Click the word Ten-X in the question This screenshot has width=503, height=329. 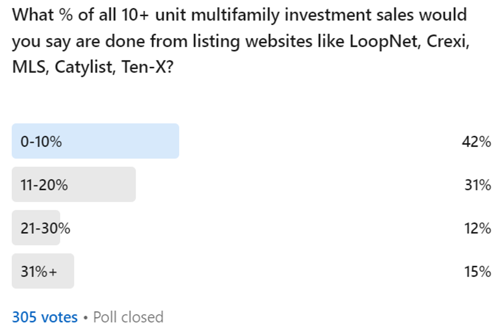147,67
